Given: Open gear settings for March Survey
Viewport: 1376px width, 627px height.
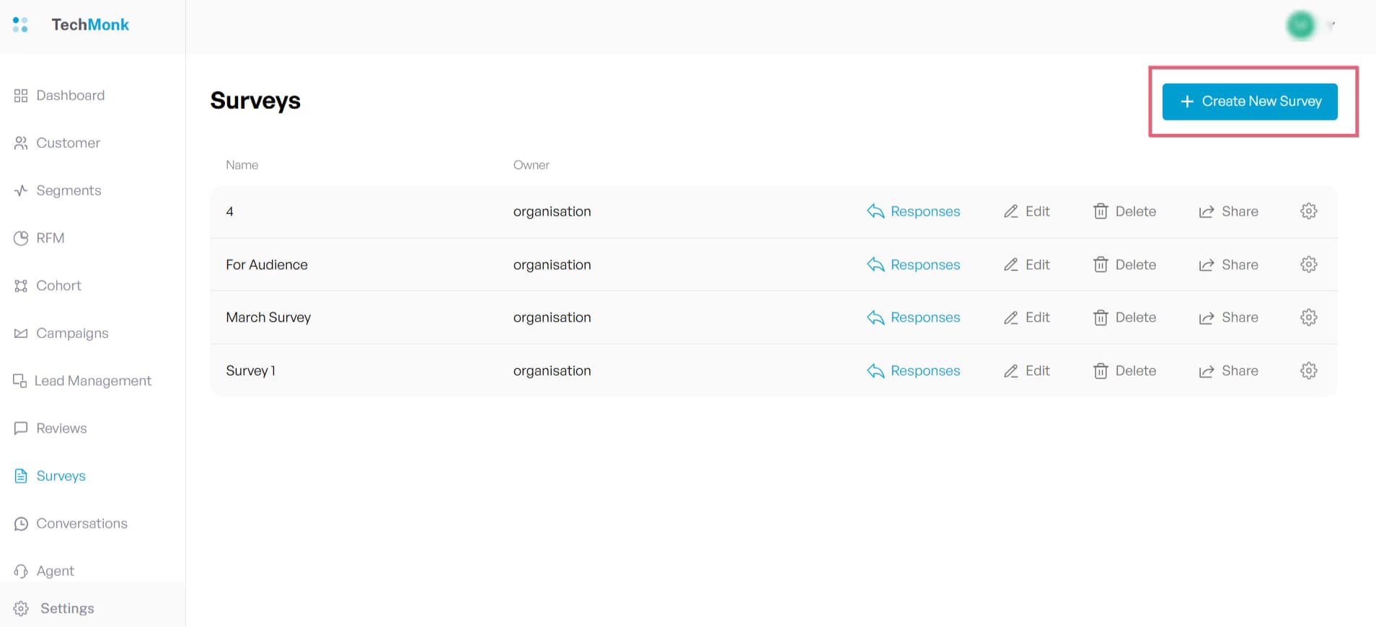Looking at the screenshot, I should tap(1309, 317).
